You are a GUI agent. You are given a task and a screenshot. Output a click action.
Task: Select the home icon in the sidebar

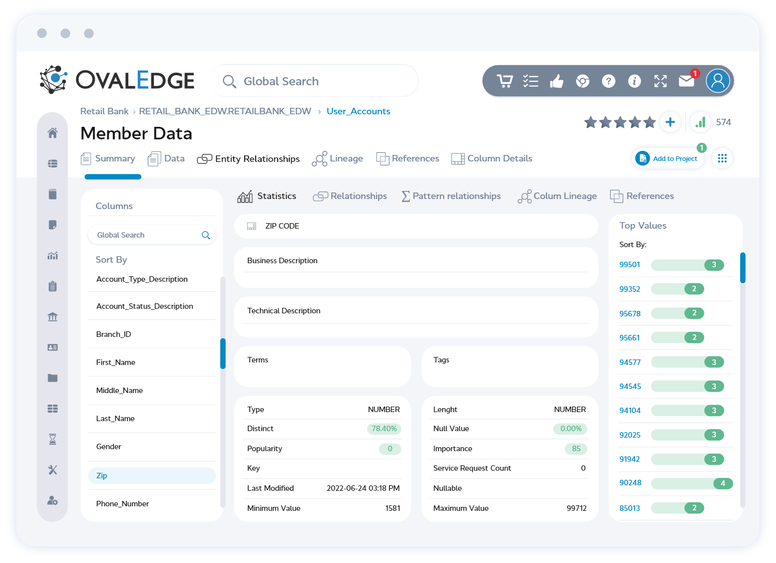pos(53,133)
